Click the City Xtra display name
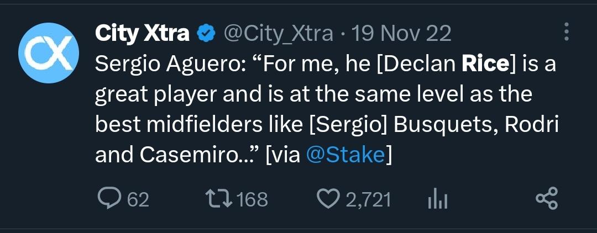Image resolution: width=597 pixels, height=233 pixels. coord(143,34)
